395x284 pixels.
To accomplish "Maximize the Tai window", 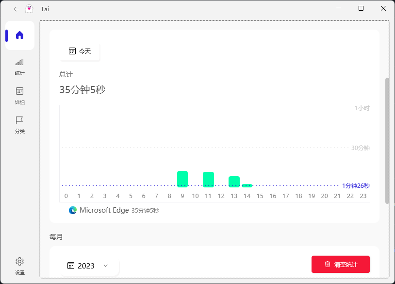I will [x=361, y=8].
